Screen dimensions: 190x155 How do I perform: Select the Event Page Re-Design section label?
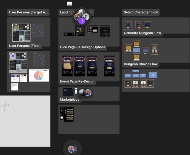(x=77, y=81)
